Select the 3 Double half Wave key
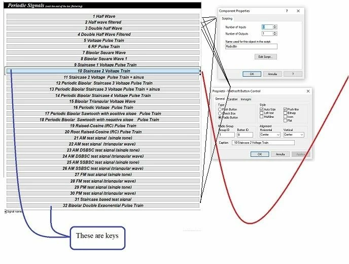Viewport: 349px width, 264px height. click(x=103, y=28)
